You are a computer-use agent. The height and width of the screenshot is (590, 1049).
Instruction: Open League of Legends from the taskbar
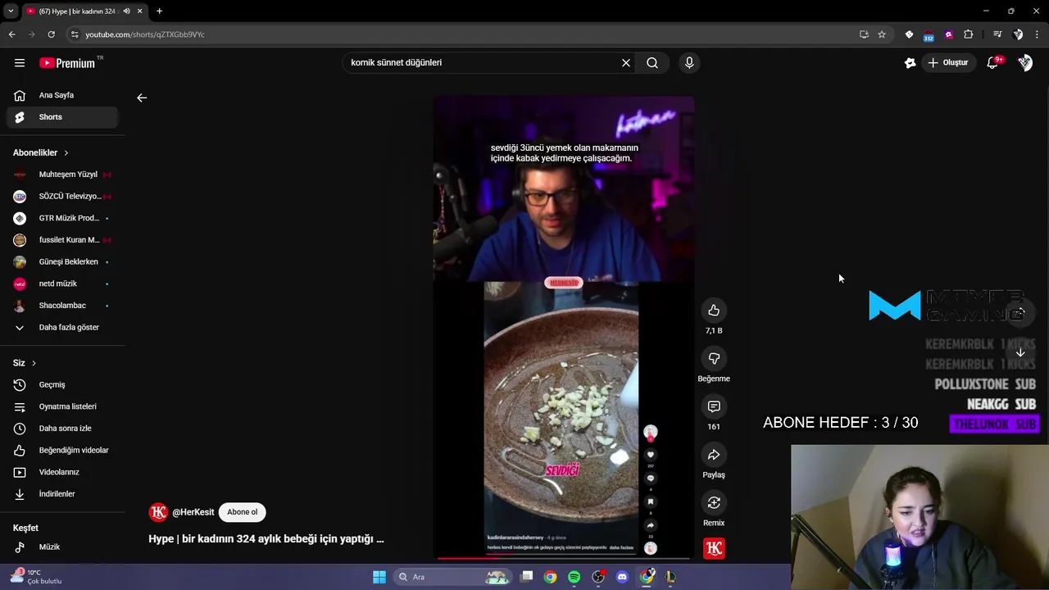click(670, 577)
